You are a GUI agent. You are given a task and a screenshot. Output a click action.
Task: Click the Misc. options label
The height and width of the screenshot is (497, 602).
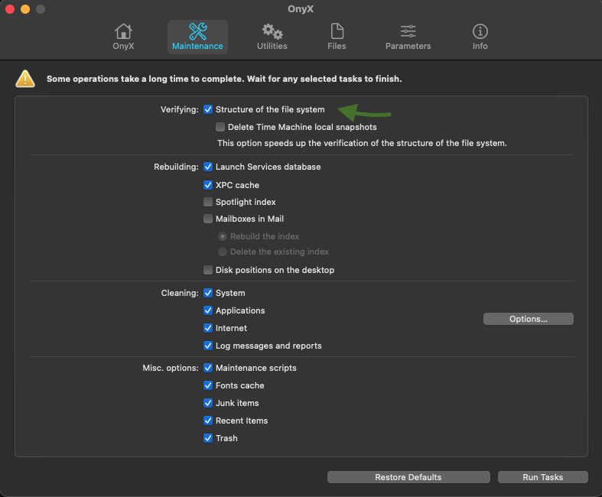(171, 368)
